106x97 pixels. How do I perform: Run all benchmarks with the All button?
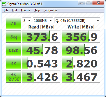(14, 23)
